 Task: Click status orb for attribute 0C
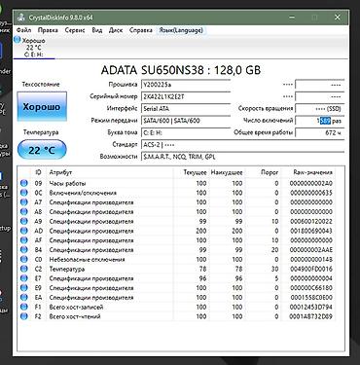(x=24, y=193)
